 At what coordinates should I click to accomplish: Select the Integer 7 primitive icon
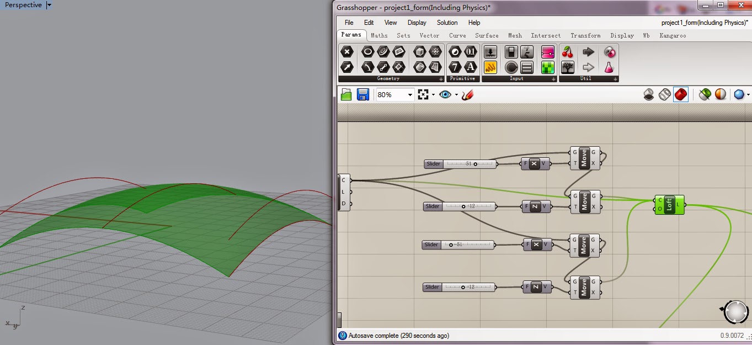point(455,67)
